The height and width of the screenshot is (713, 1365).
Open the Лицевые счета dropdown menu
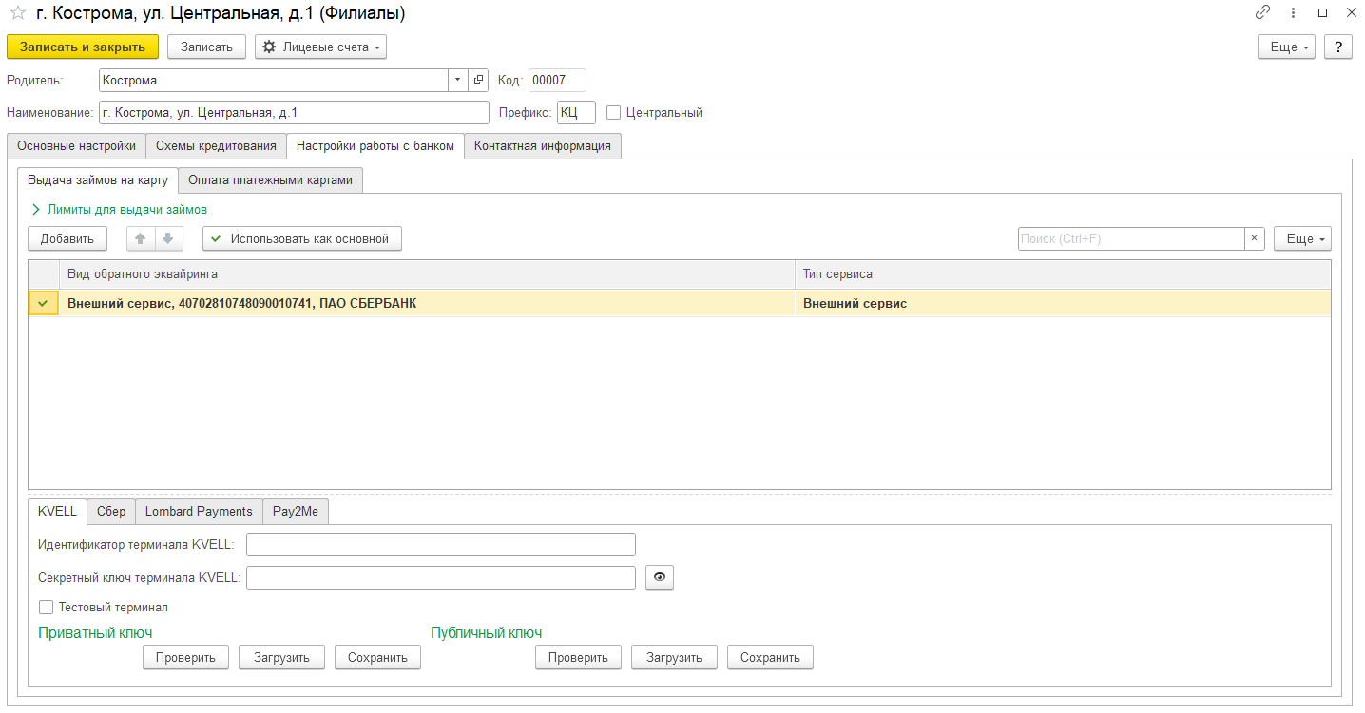point(320,47)
